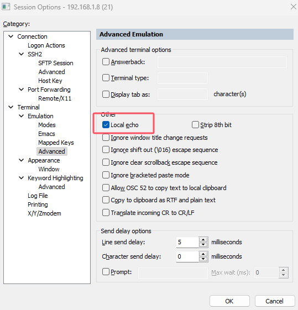Collapse the Keyword Highlighting chevron
The width and height of the screenshot is (298, 310).
[x=22, y=178]
